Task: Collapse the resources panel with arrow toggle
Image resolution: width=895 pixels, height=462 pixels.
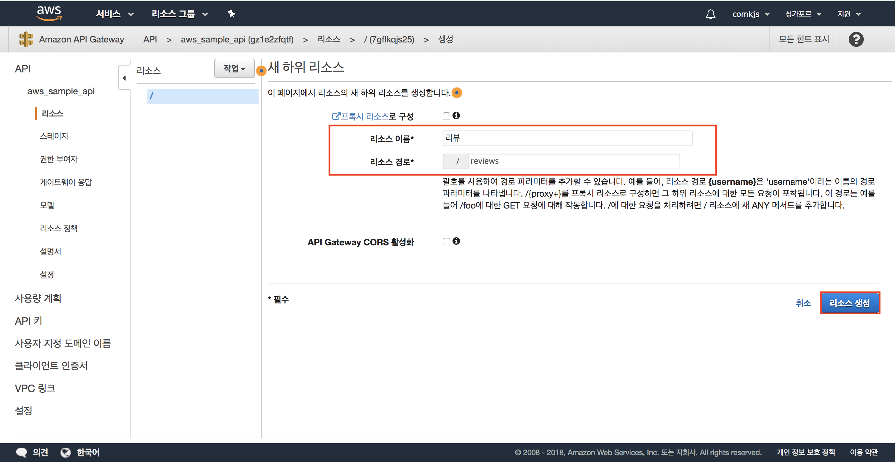Action: [124, 78]
